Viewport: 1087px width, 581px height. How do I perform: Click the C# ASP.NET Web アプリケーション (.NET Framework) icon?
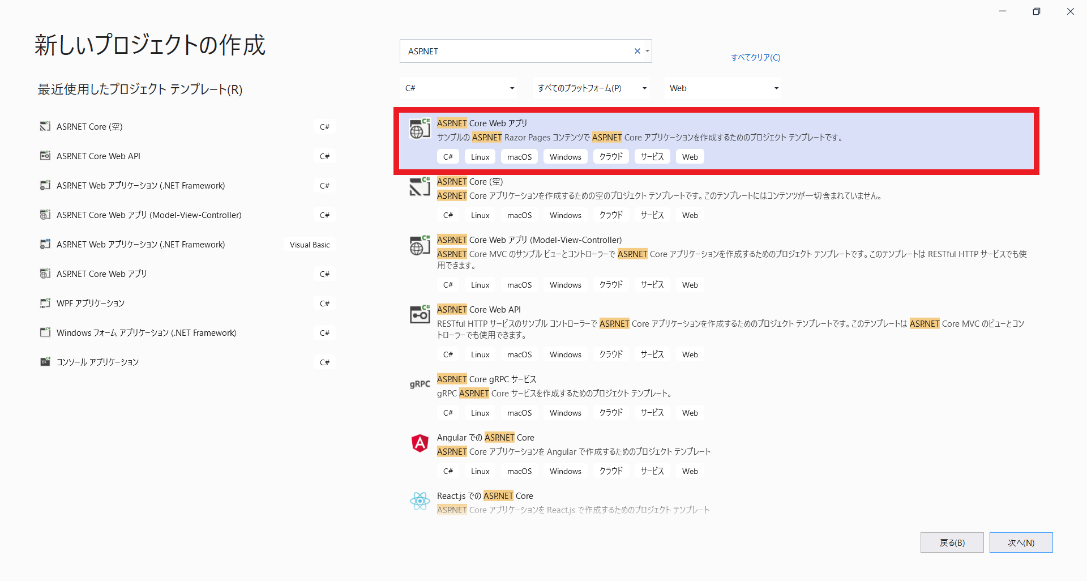point(45,185)
